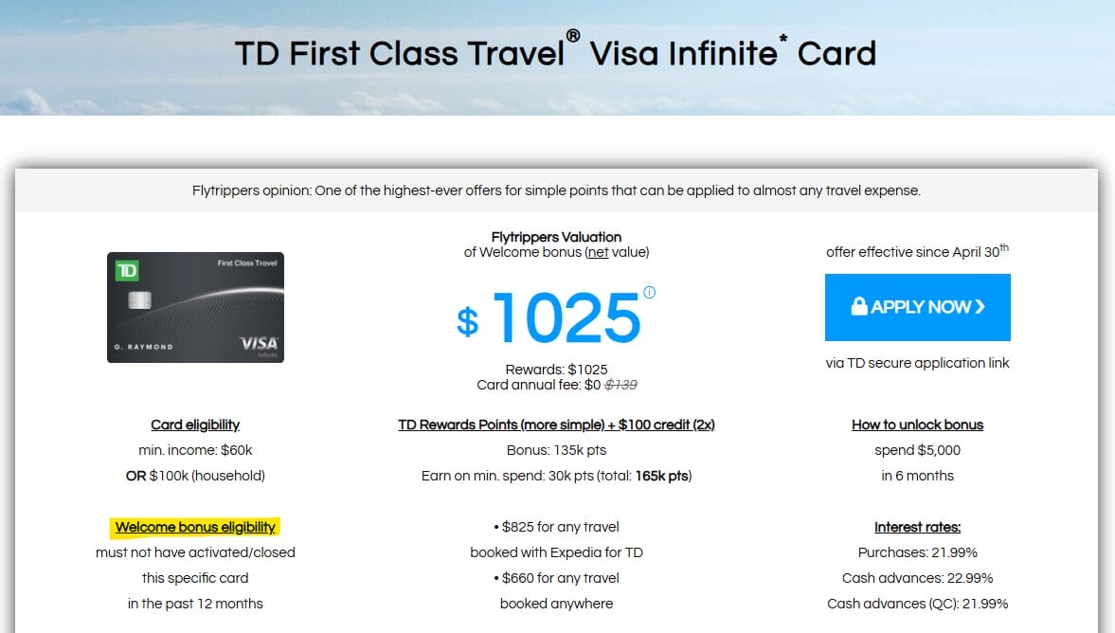The width and height of the screenshot is (1115, 633).
Task: Click the chip on the credit card image
Action: click(x=138, y=302)
